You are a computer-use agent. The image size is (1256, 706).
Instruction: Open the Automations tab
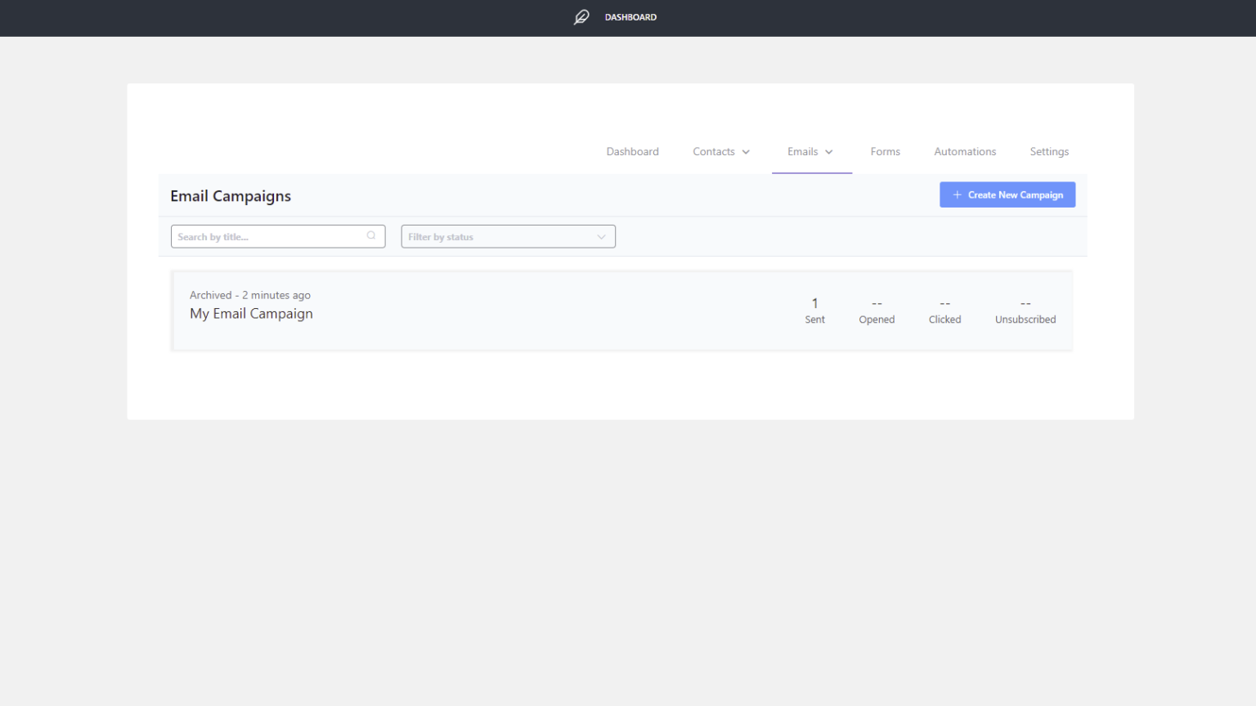(x=965, y=151)
